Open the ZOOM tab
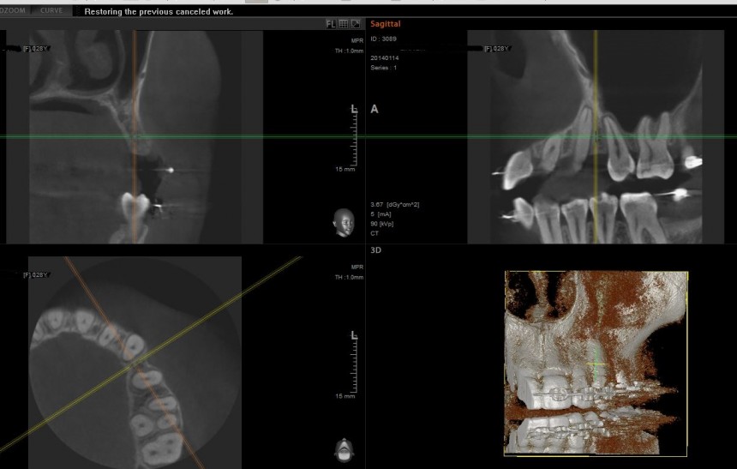 point(15,11)
